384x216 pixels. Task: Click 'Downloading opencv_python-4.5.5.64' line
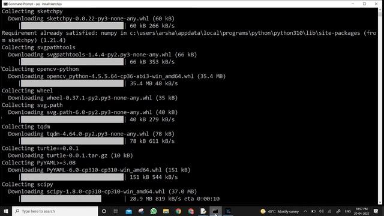click(117, 76)
